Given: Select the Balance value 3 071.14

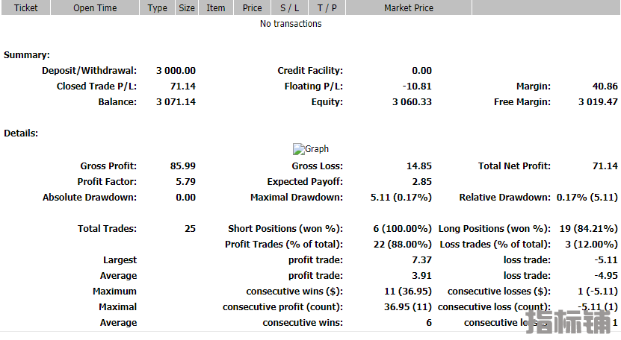Looking at the screenshot, I should click(x=176, y=102).
